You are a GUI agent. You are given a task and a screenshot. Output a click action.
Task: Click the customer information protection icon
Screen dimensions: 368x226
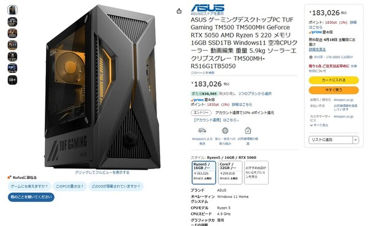[248, 130]
